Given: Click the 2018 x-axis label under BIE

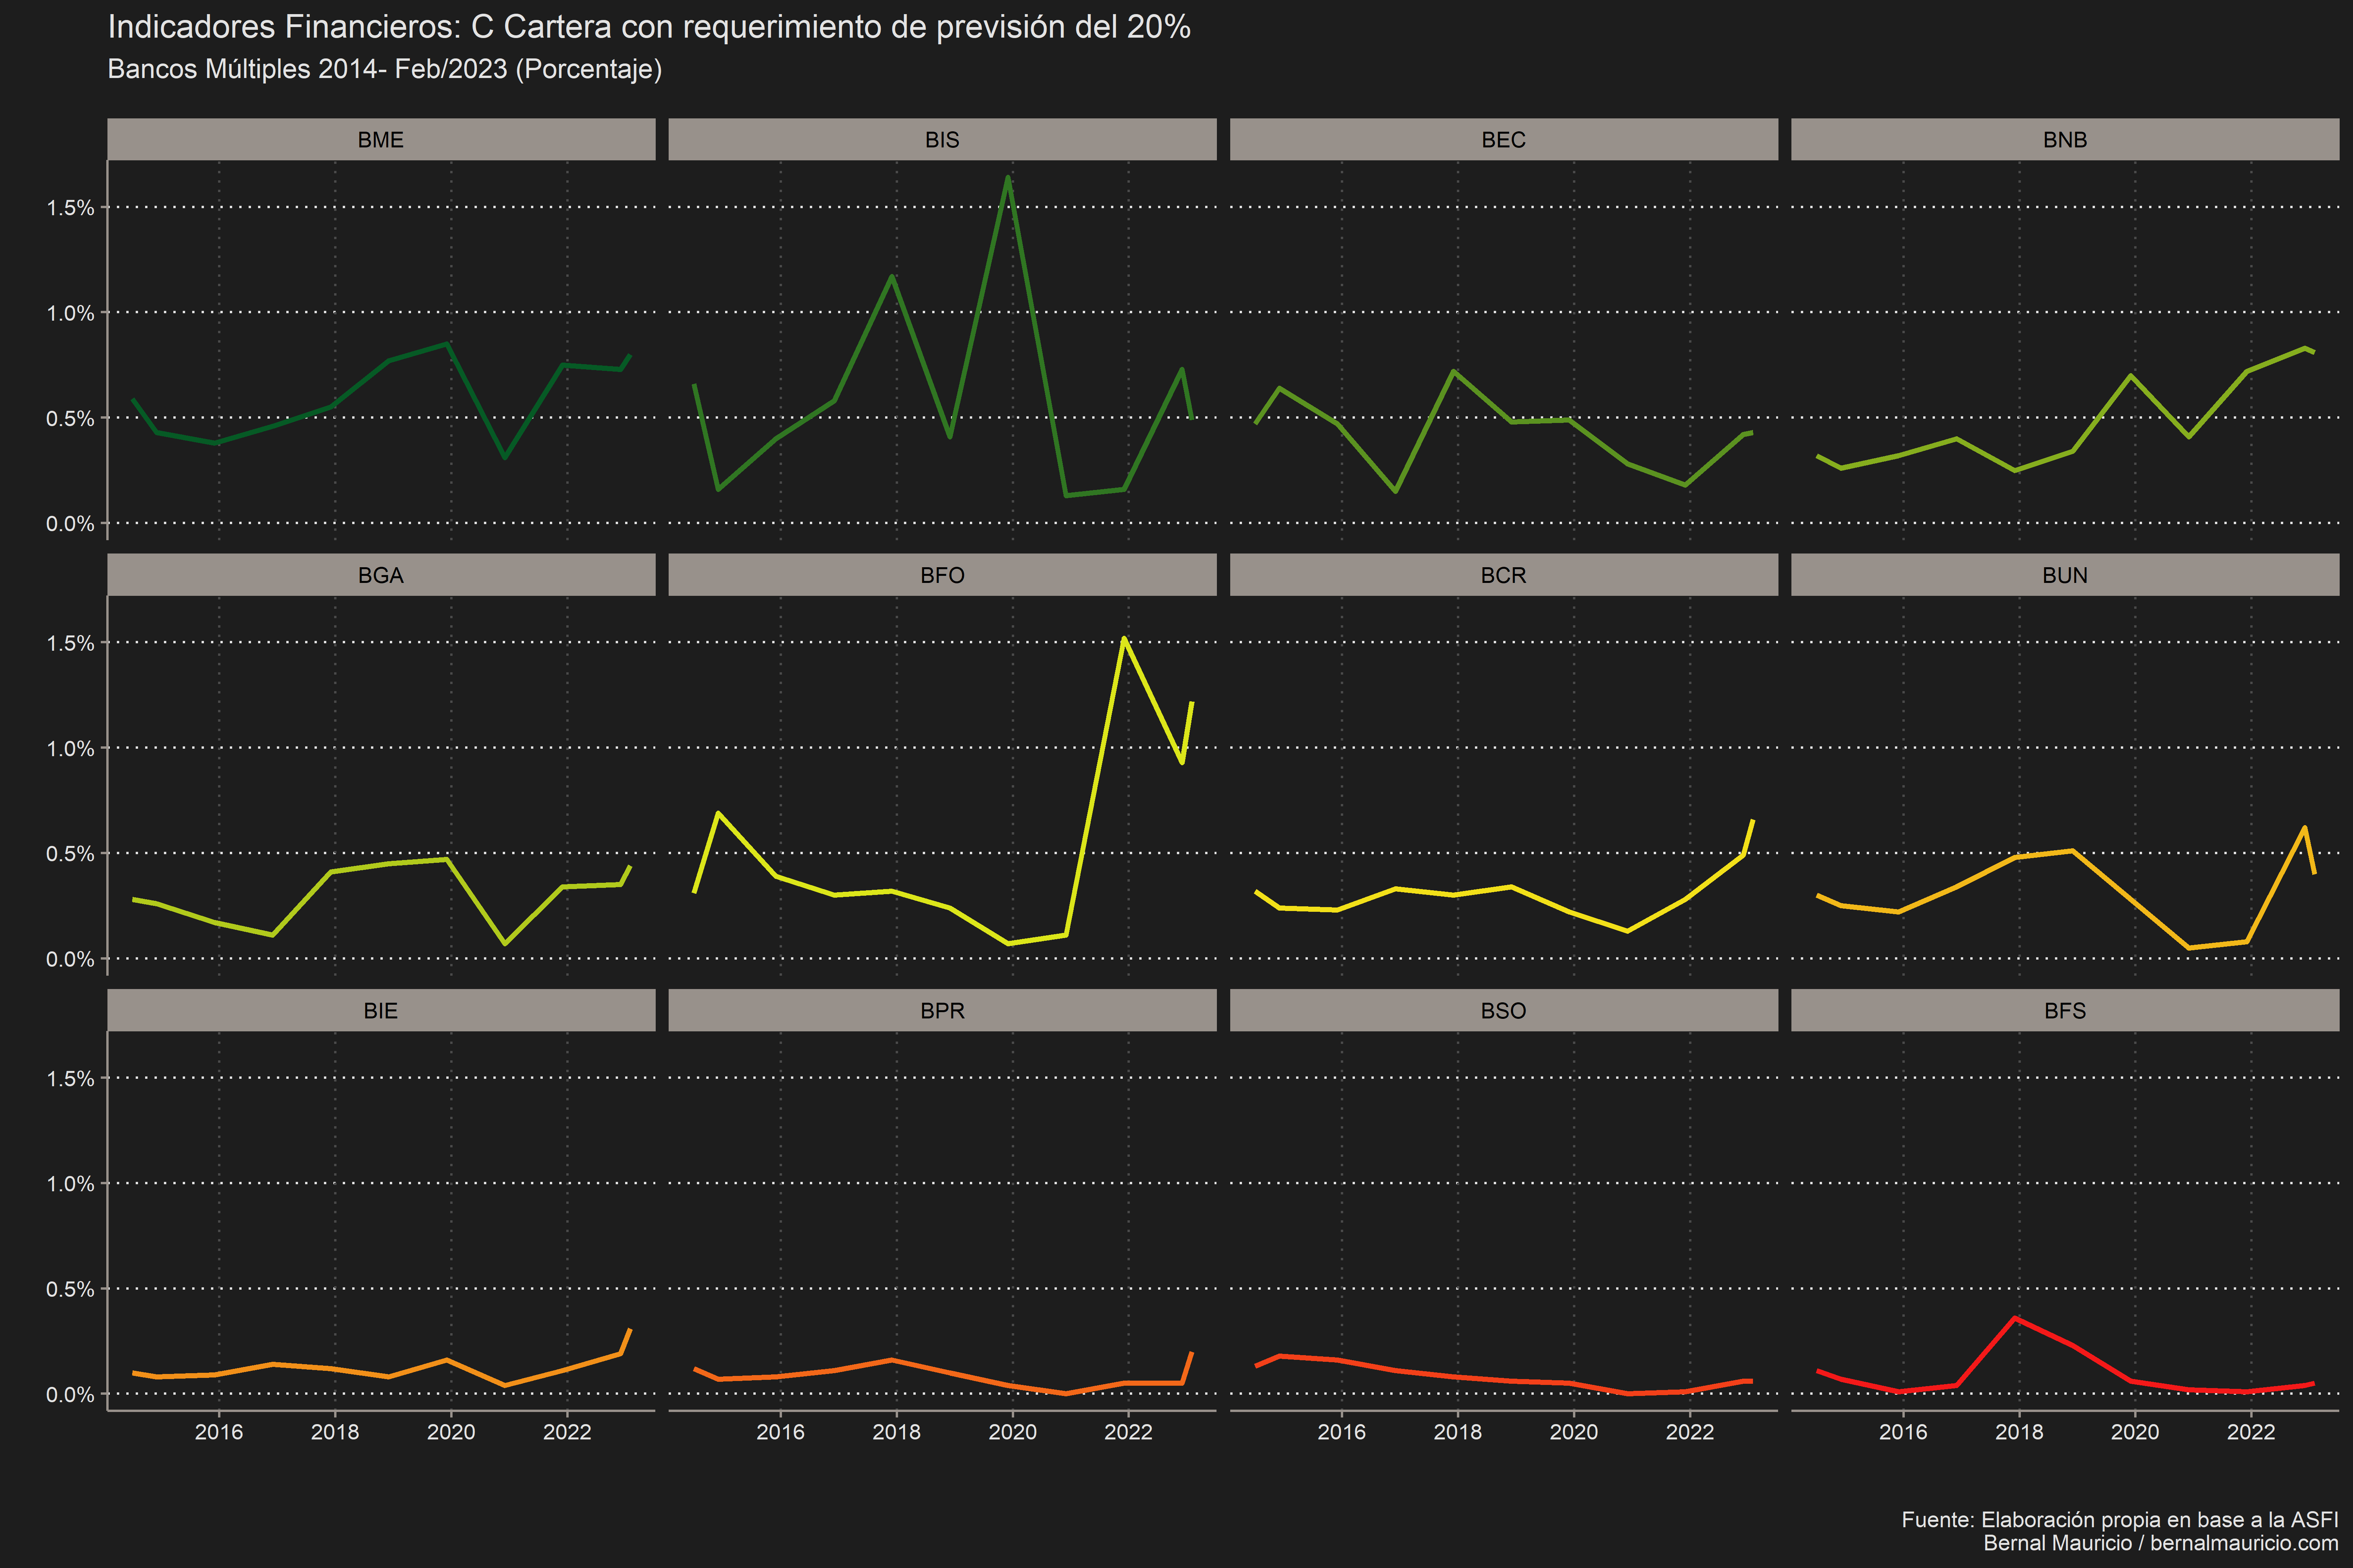Looking at the screenshot, I should pyautogui.click(x=335, y=1432).
